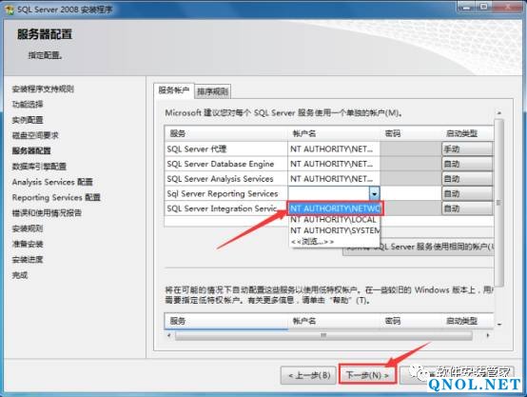Click the 下一步(N) > button
This screenshot has height=397, width=527.
(367, 375)
